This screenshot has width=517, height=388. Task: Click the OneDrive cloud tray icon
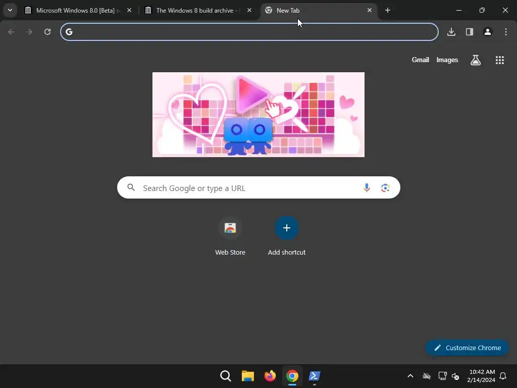(x=427, y=376)
